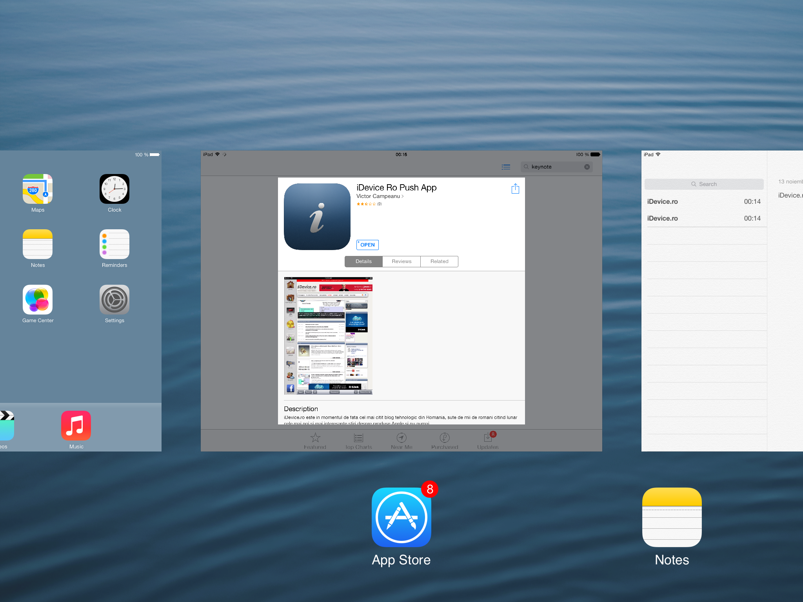Tap the list icon next to the search field
803x602 pixels.
pyautogui.click(x=506, y=167)
